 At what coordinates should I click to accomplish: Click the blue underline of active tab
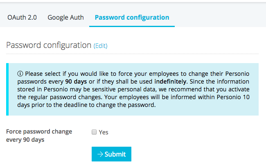click(132, 26)
